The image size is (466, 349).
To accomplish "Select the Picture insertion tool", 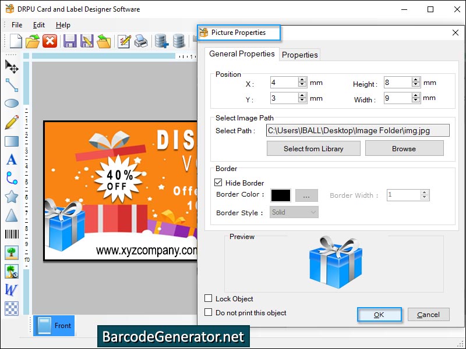I will click(12, 253).
